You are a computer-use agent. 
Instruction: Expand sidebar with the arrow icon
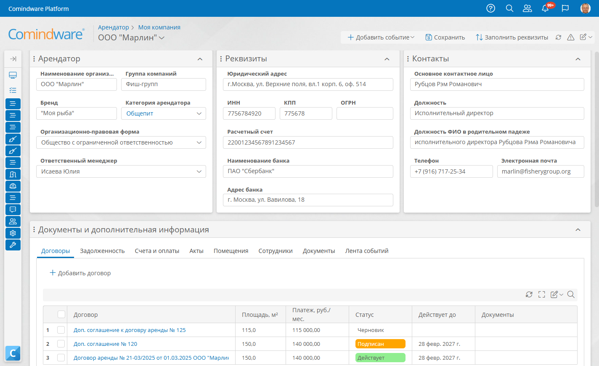[13, 59]
